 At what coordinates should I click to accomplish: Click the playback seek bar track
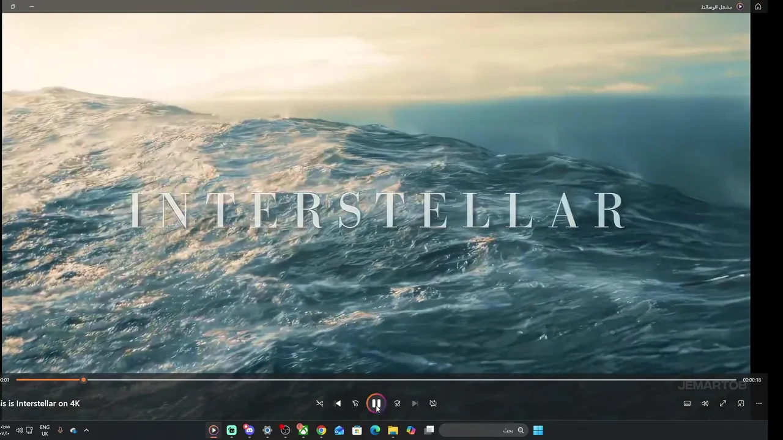pyautogui.click(x=376, y=380)
